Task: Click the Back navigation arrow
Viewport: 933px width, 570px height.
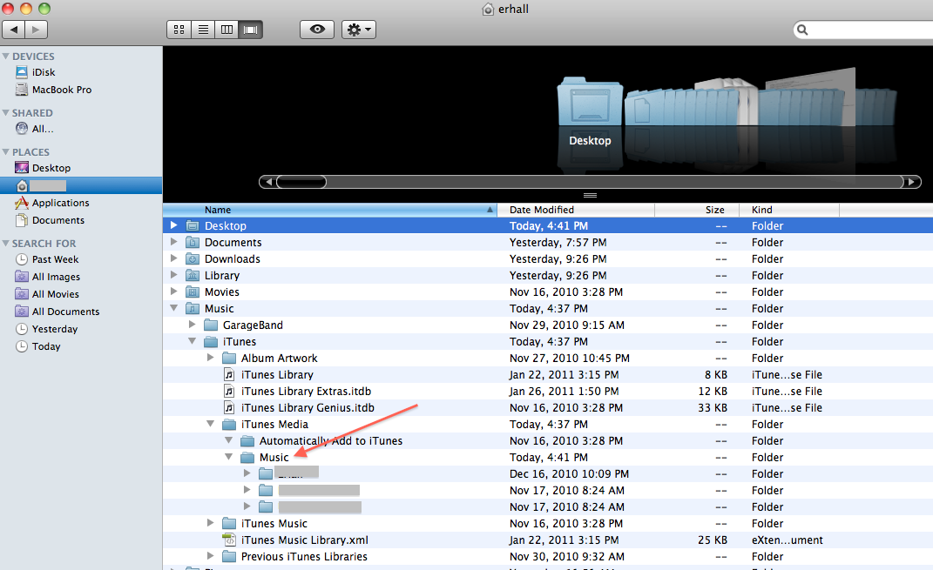Action: [14, 30]
